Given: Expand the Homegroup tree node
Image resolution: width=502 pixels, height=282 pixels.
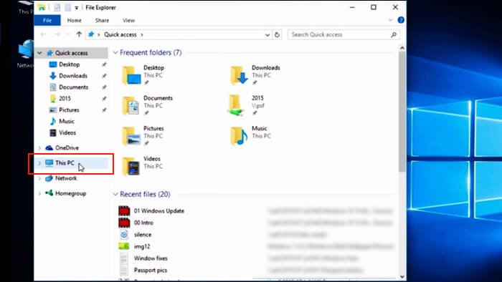Looking at the screenshot, I should (39, 193).
